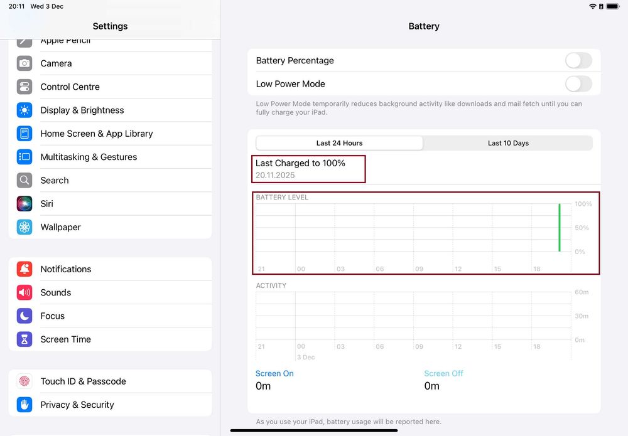
Task: Tap the 20:11 clock in status bar
Action: coord(16,6)
